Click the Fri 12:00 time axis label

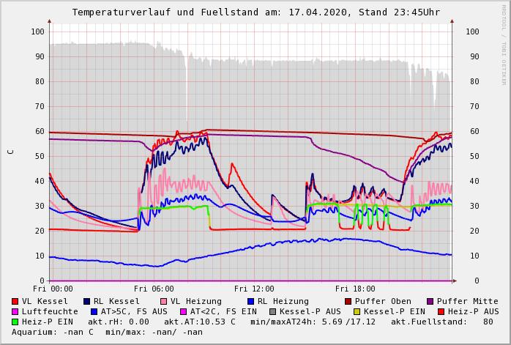[x=254, y=289]
